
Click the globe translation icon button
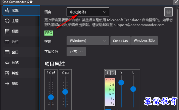[169, 12]
